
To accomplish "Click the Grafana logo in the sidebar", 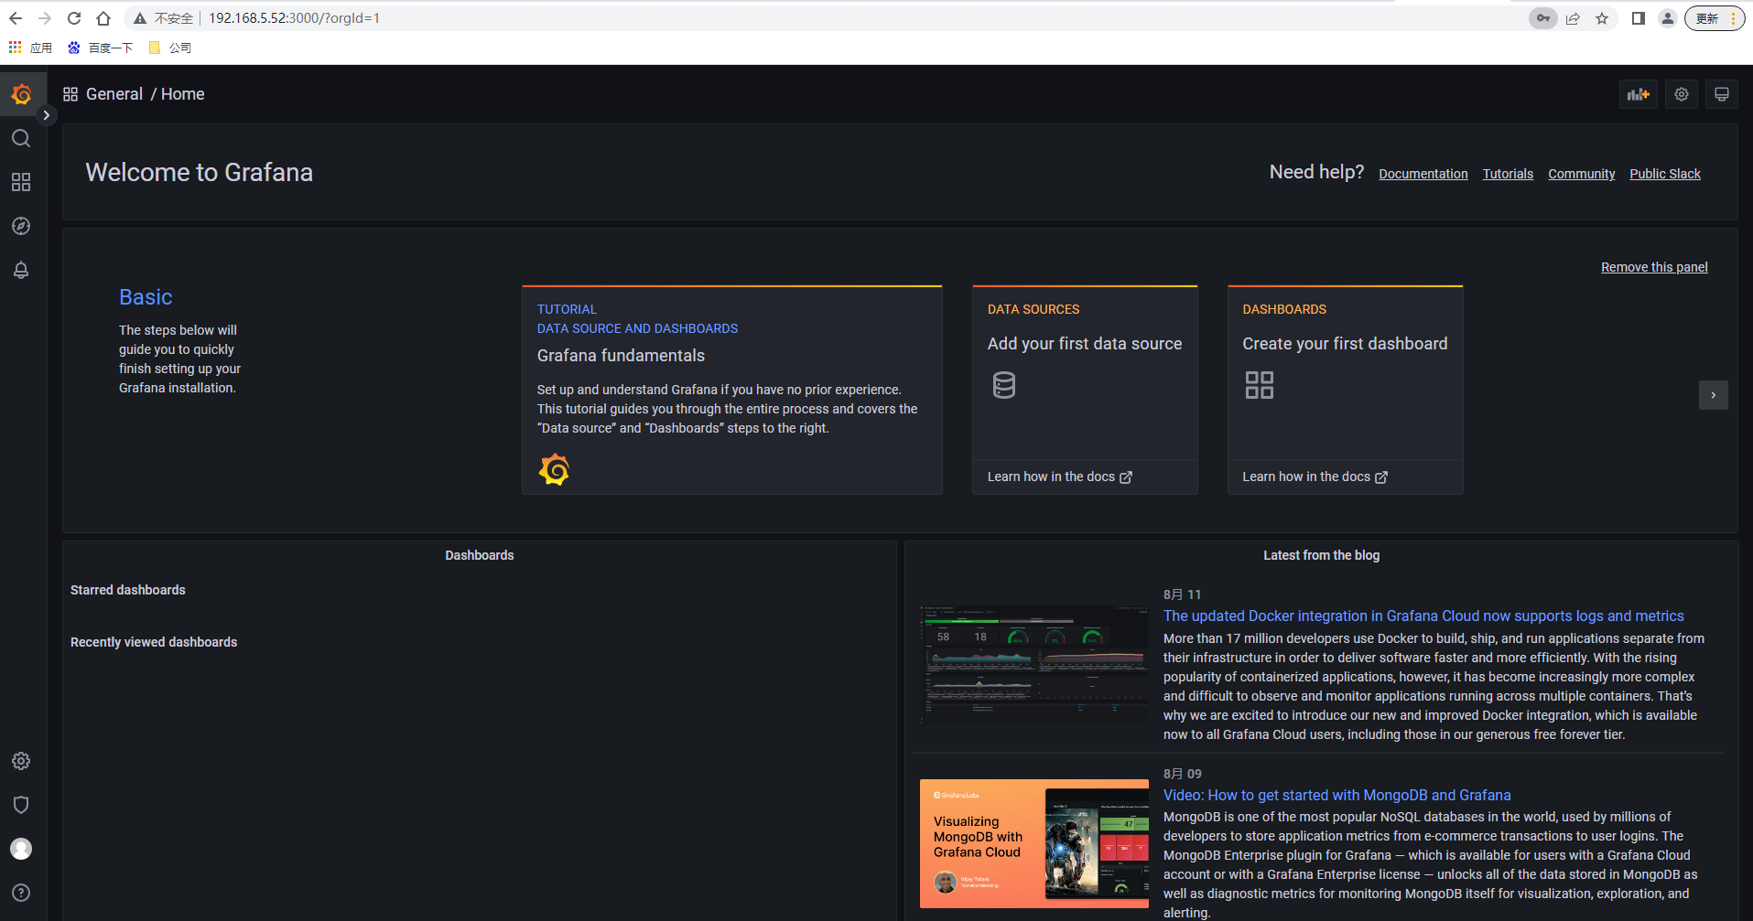I will pyautogui.click(x=21, y=94).
